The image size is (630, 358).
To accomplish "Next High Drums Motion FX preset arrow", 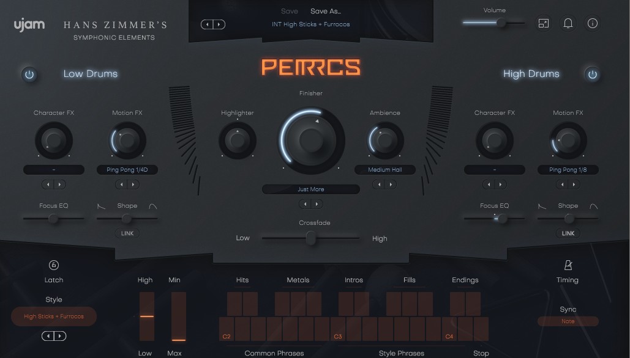I will (574, 184).
